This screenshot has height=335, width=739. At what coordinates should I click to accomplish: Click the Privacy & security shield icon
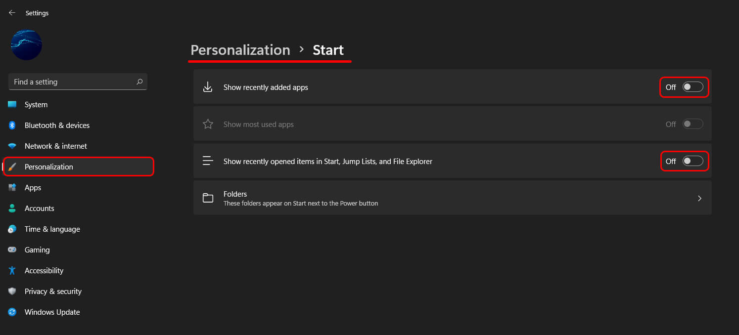coord(12,292)
